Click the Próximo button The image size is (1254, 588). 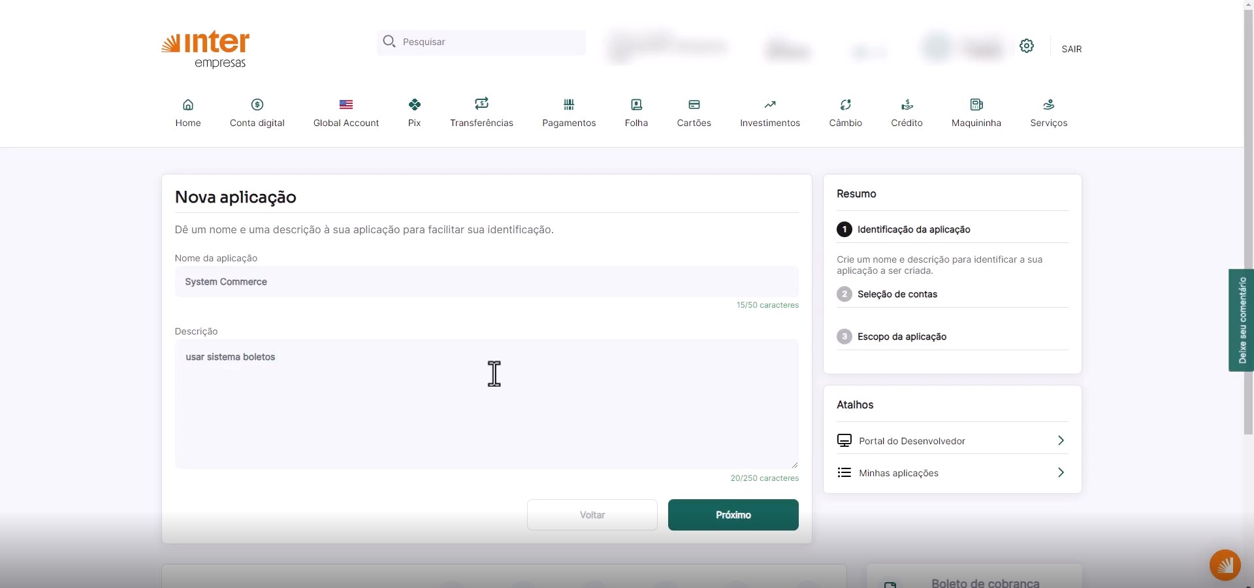[733, 514]
